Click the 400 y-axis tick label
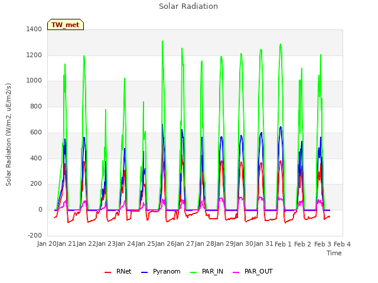 point(36,158)
